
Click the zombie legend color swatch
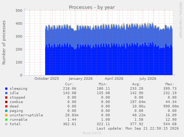(6, 102)
